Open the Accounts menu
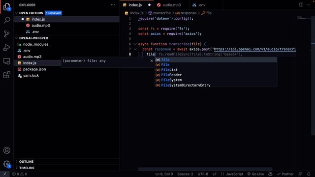 click(6, 150)
